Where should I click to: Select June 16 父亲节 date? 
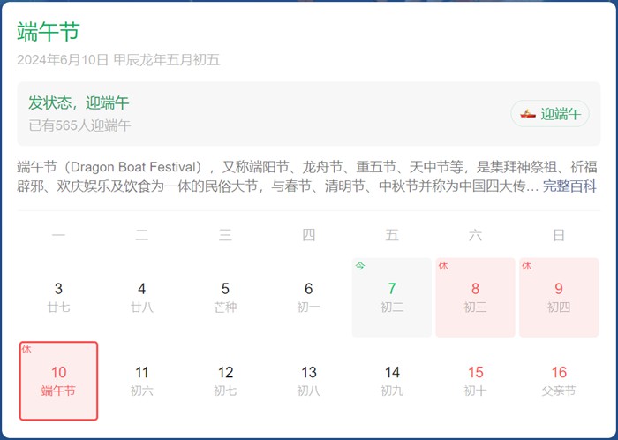pyautogui.click(x=558, y=381)
